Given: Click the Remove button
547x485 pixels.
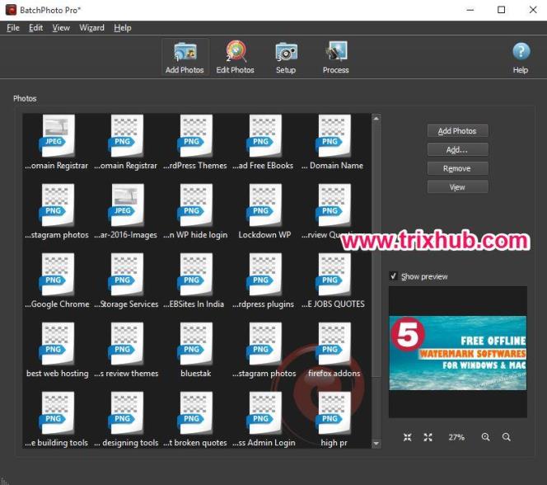Looking at the screenshot, I should point(457,168).
